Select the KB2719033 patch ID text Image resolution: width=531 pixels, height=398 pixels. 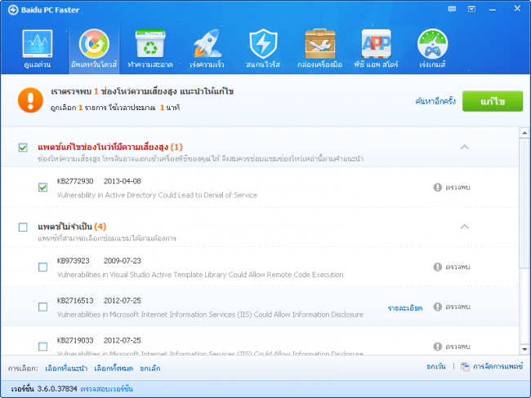coord(75,341)
